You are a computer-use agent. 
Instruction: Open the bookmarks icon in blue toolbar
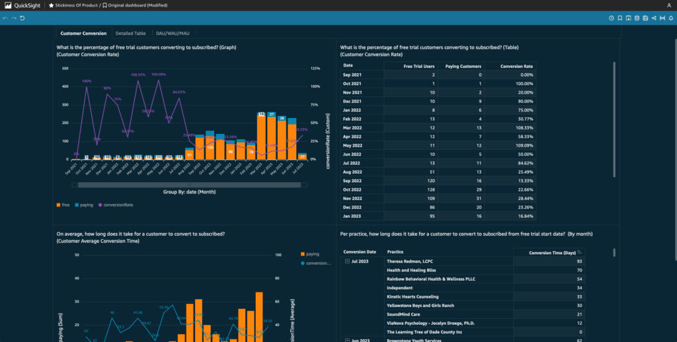(619, 18)
